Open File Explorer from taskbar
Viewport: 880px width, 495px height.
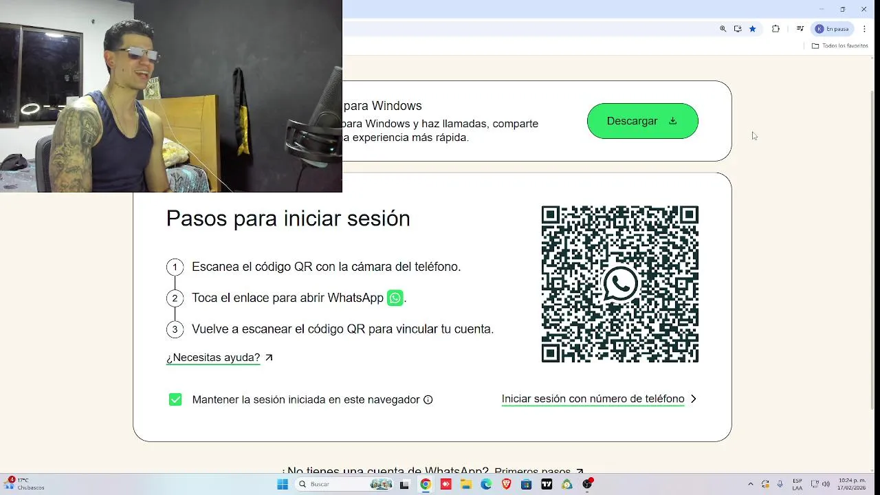tap(466, 484)
